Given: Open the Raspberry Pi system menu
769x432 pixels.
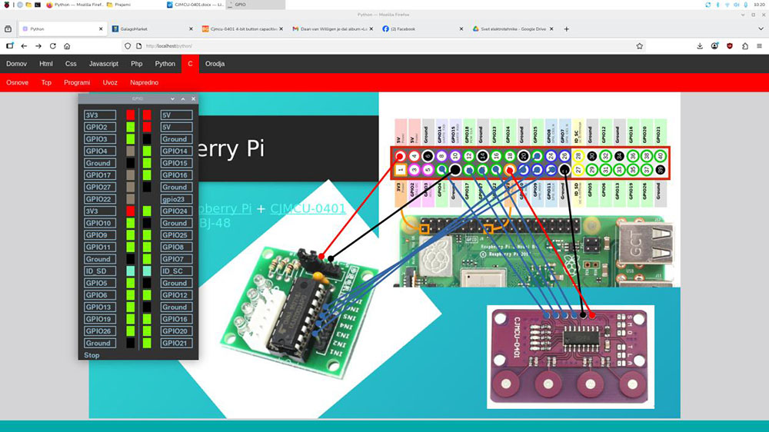Looking at the screenshot, I should [x=7, y=5].
